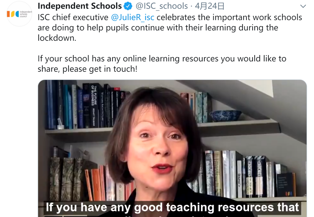Open the tweet options chevron menu
The height and width of the screenshot is (217, 314).
pos(303,6)
